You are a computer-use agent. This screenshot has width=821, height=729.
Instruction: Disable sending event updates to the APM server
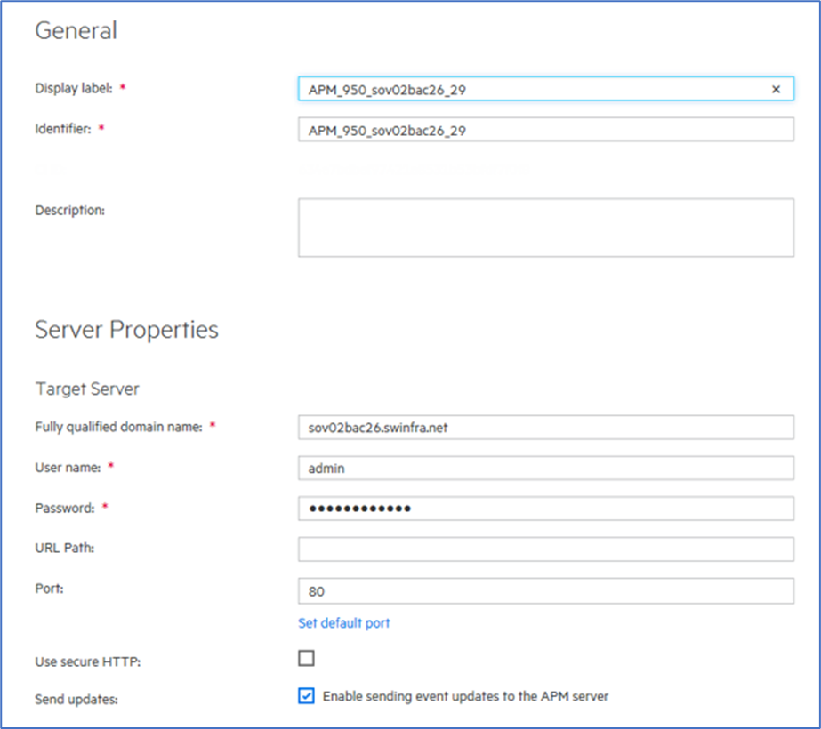[x=305, y=697]
